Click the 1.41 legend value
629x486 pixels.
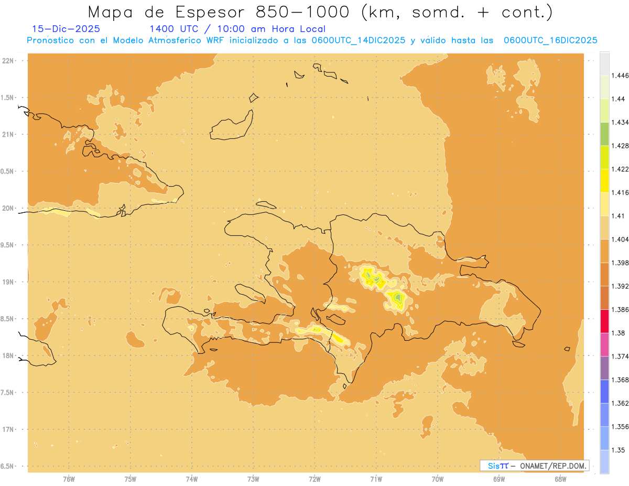(x=619, y=216)
